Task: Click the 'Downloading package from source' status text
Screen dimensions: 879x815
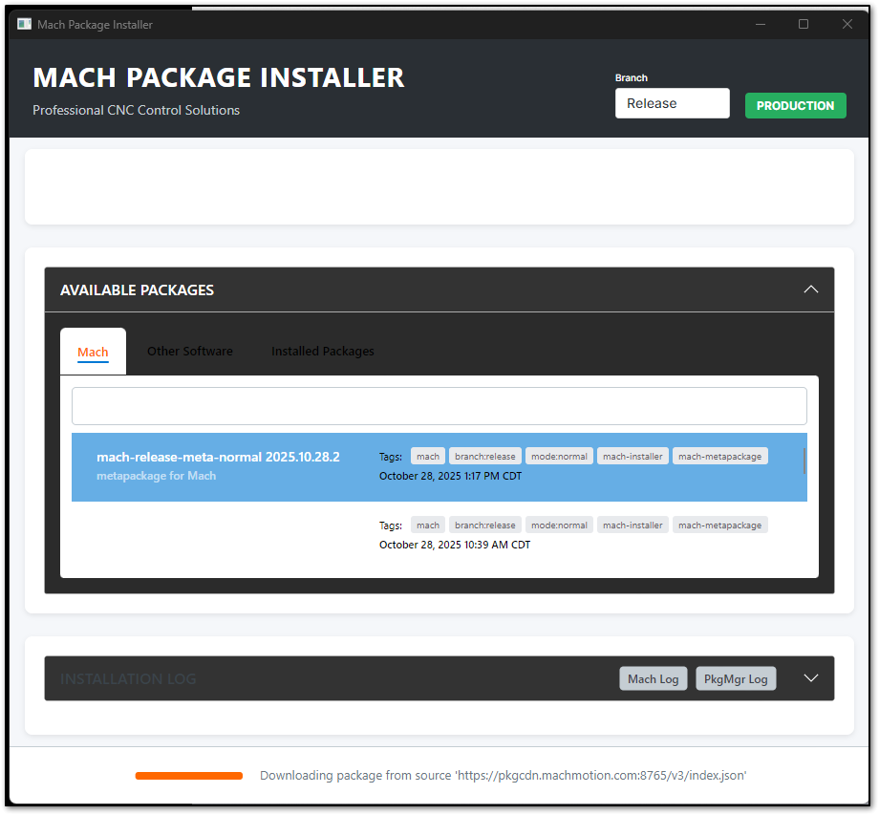Action: 503,775
